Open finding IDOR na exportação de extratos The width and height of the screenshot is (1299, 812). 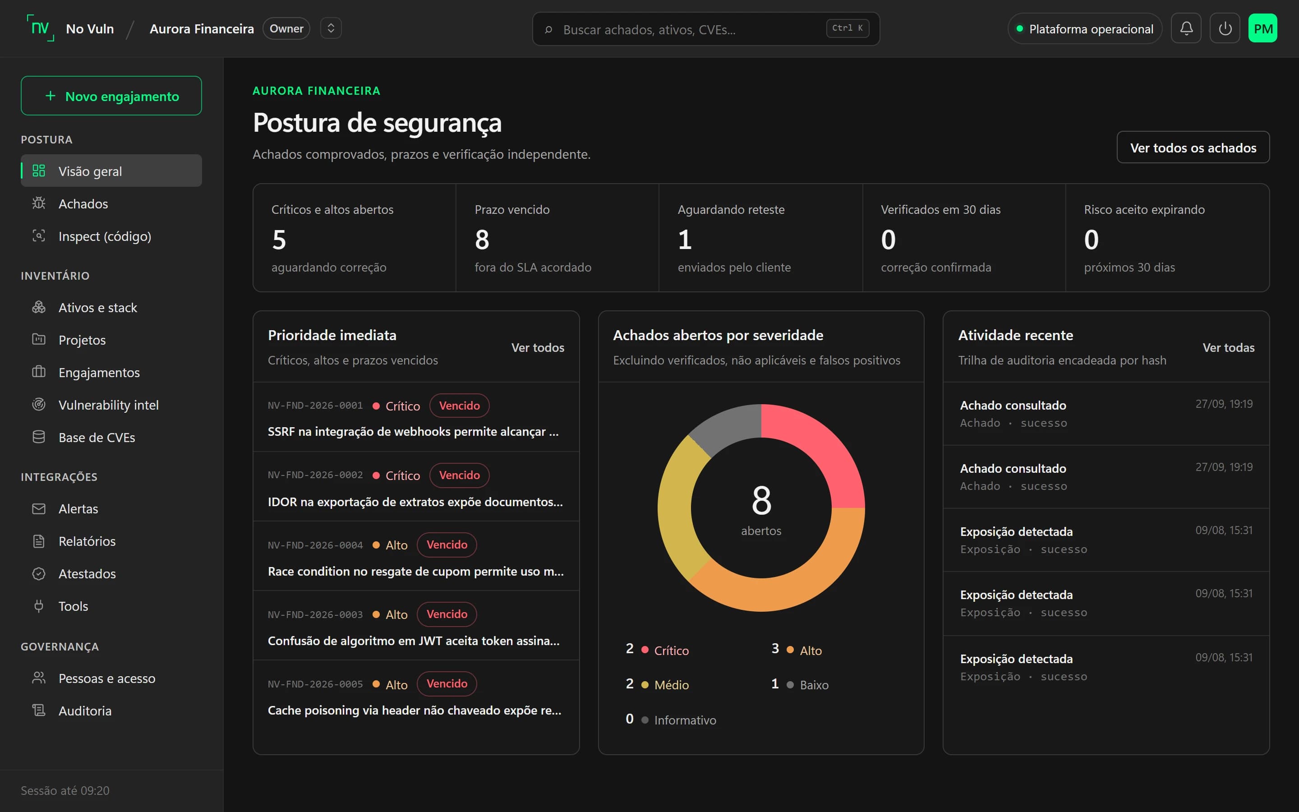click(x=416, y=487)
